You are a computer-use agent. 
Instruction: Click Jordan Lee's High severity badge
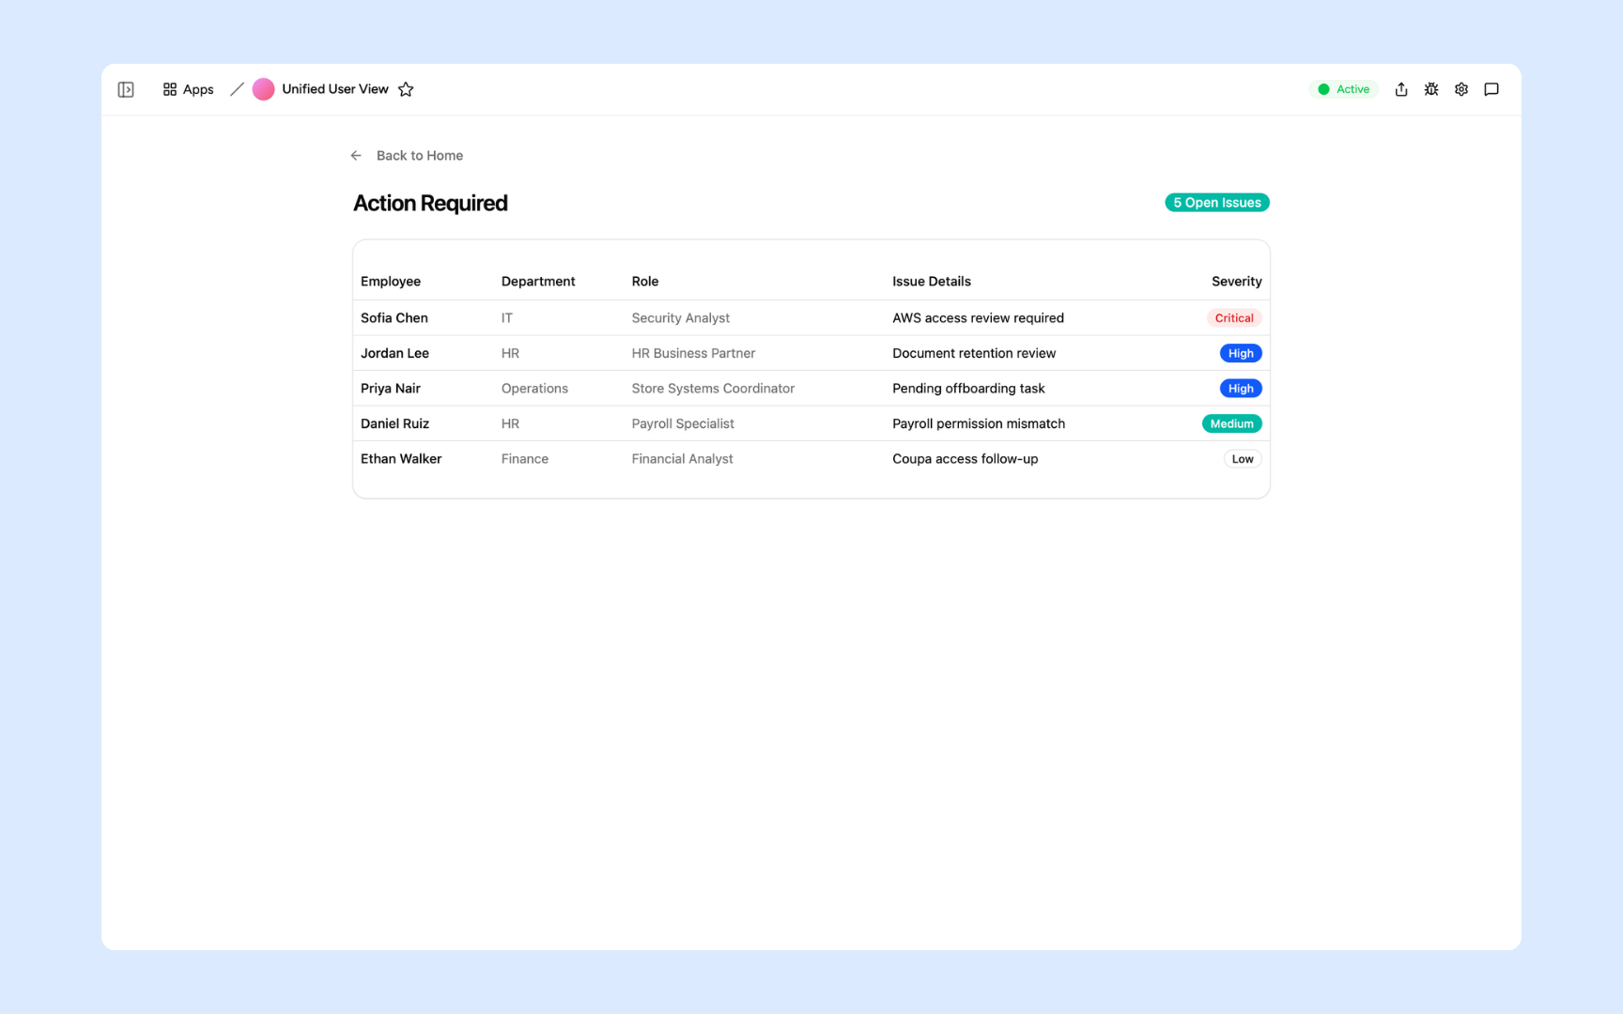click(x=1241, y=354)
